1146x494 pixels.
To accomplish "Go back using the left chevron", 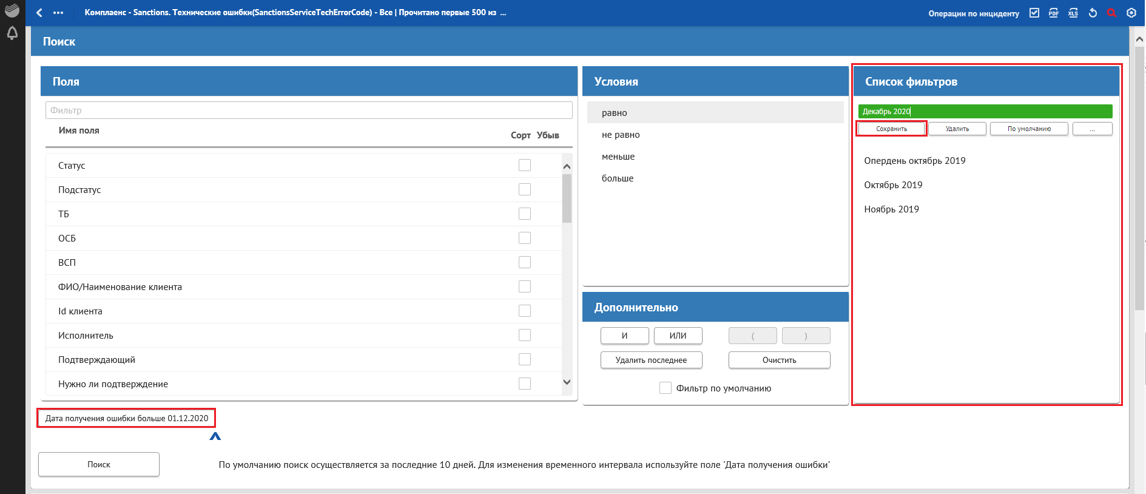I will pyautogui.click(x=39, y=13).
